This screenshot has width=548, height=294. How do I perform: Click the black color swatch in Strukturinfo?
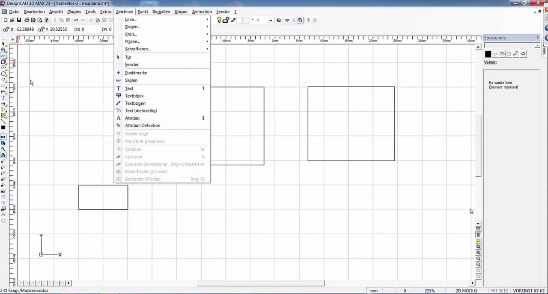click(x=488, y=54)
